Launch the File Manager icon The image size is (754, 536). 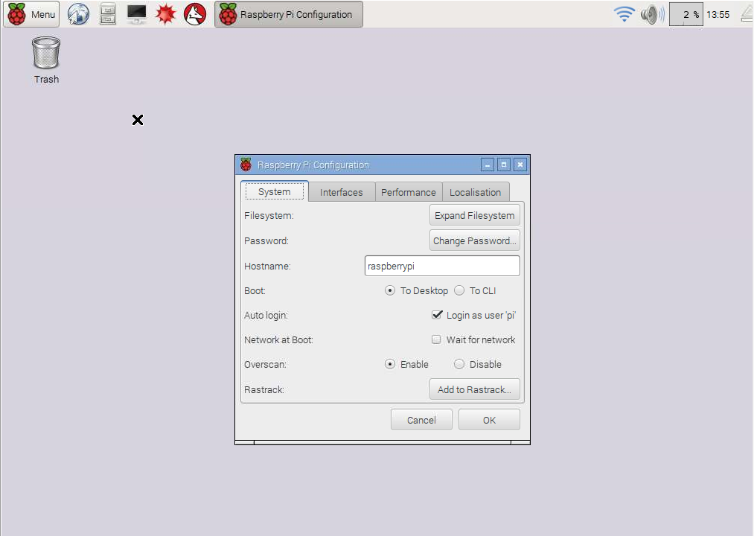[x=107, y=13]
